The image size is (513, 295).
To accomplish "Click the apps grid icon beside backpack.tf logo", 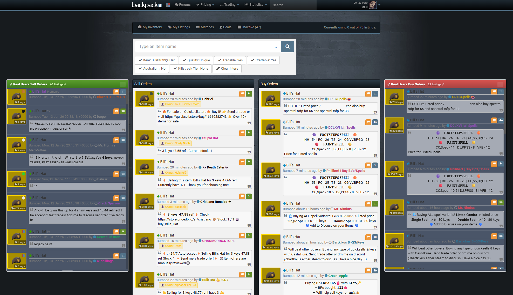I will 168,5.
